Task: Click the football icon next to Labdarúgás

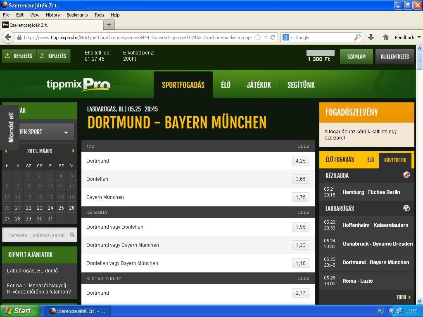Action: (x=406, y=208)
